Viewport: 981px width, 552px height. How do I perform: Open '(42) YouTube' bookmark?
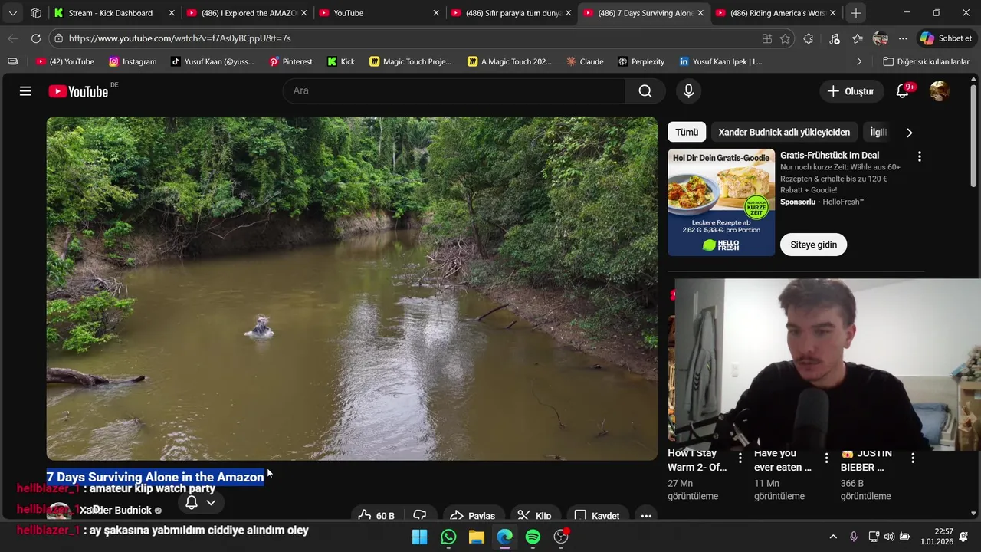(x=65, y=61)
